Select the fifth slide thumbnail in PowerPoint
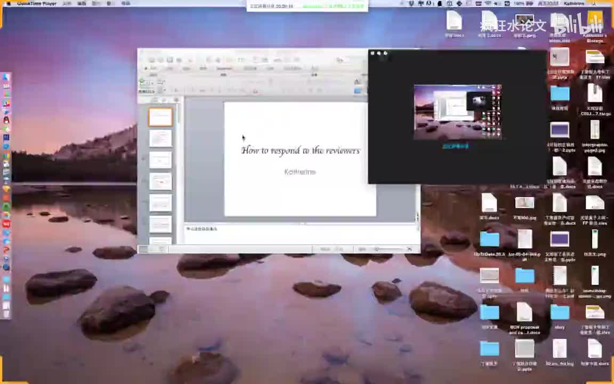Image resolution: width=614 pixels, height=384 pixels. (160, 203)
